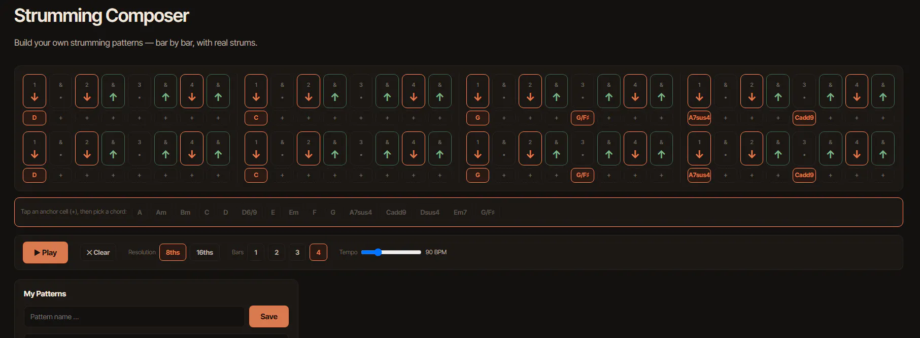Select the G/F♯ chord anchor in the top row

[583, 118]
